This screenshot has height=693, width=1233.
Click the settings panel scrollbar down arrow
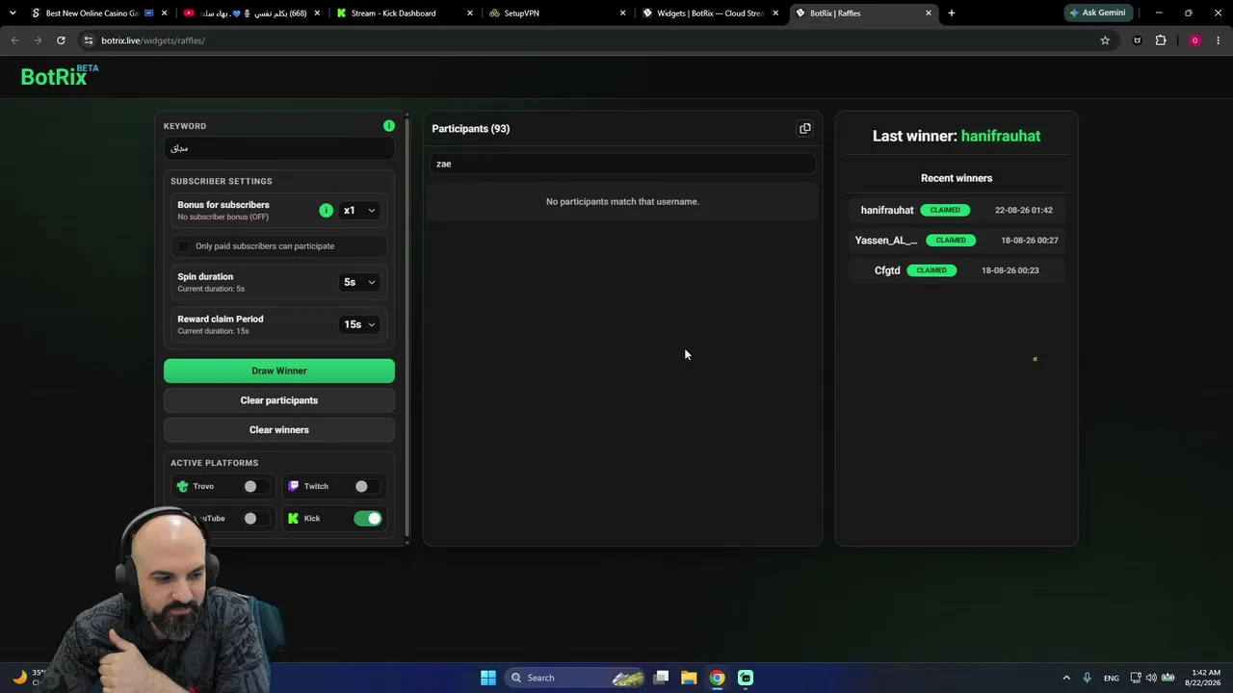pyautogui.click(x=407, y=542)
